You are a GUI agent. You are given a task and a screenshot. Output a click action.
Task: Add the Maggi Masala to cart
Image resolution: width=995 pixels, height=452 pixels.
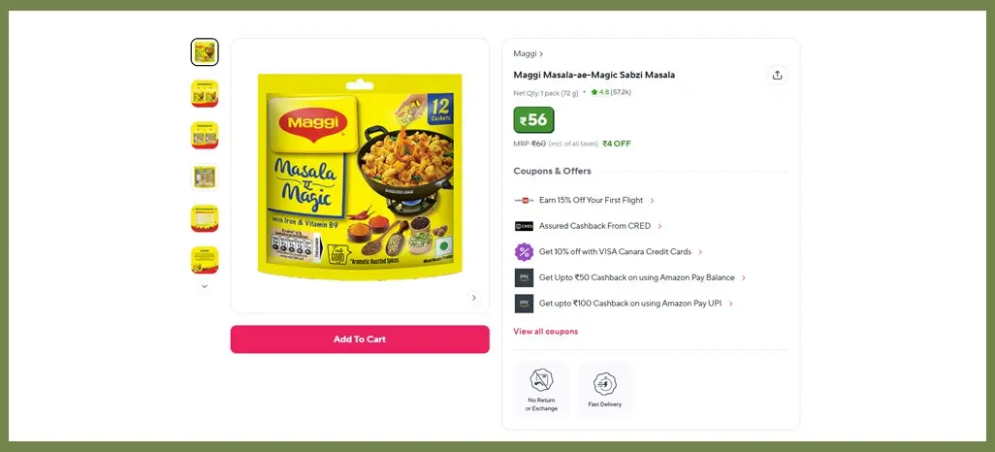tap(360, 339)
